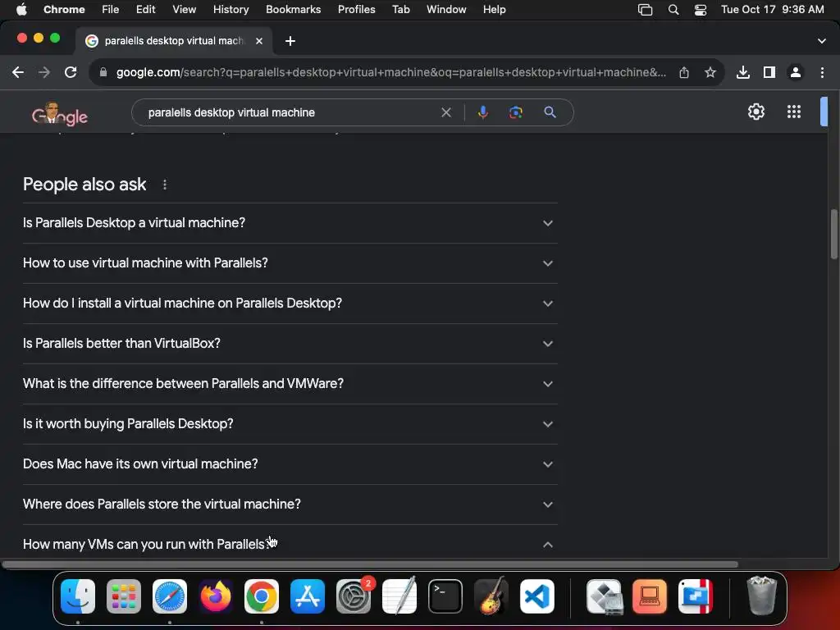Screen dimensions: 840x630
Task: Open Chrome side panel
Action: (x=769, y=72)
